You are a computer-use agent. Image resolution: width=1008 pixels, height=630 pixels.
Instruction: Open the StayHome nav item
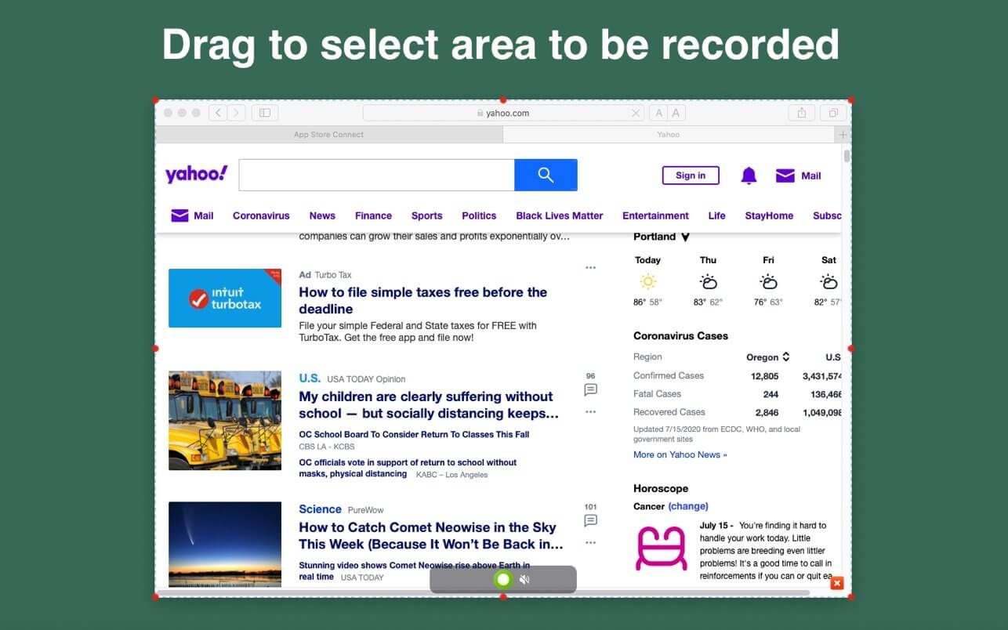(x=769, y=215)
